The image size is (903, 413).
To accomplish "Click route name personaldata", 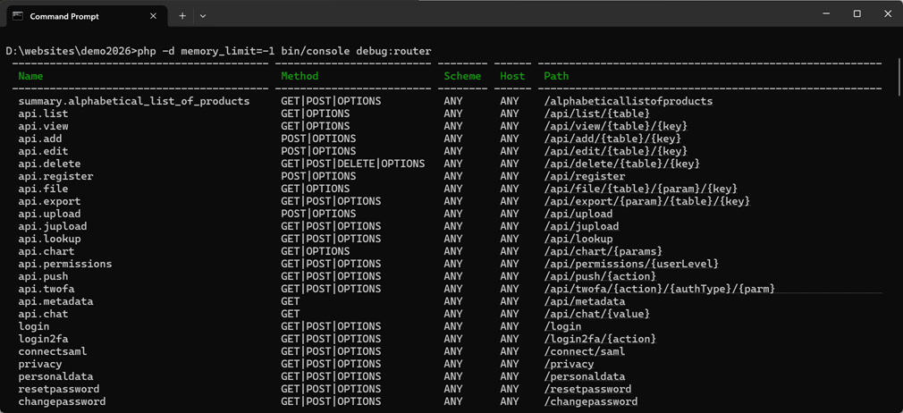I will 55,376.
